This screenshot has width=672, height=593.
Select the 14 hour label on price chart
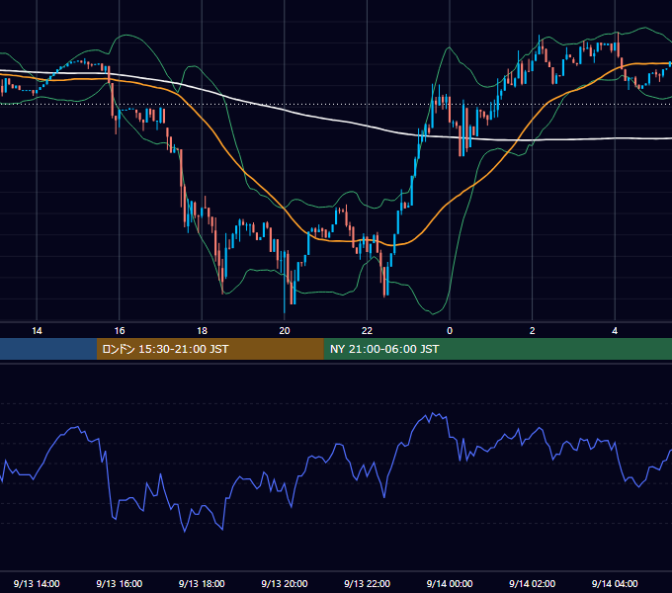[37, 331]
